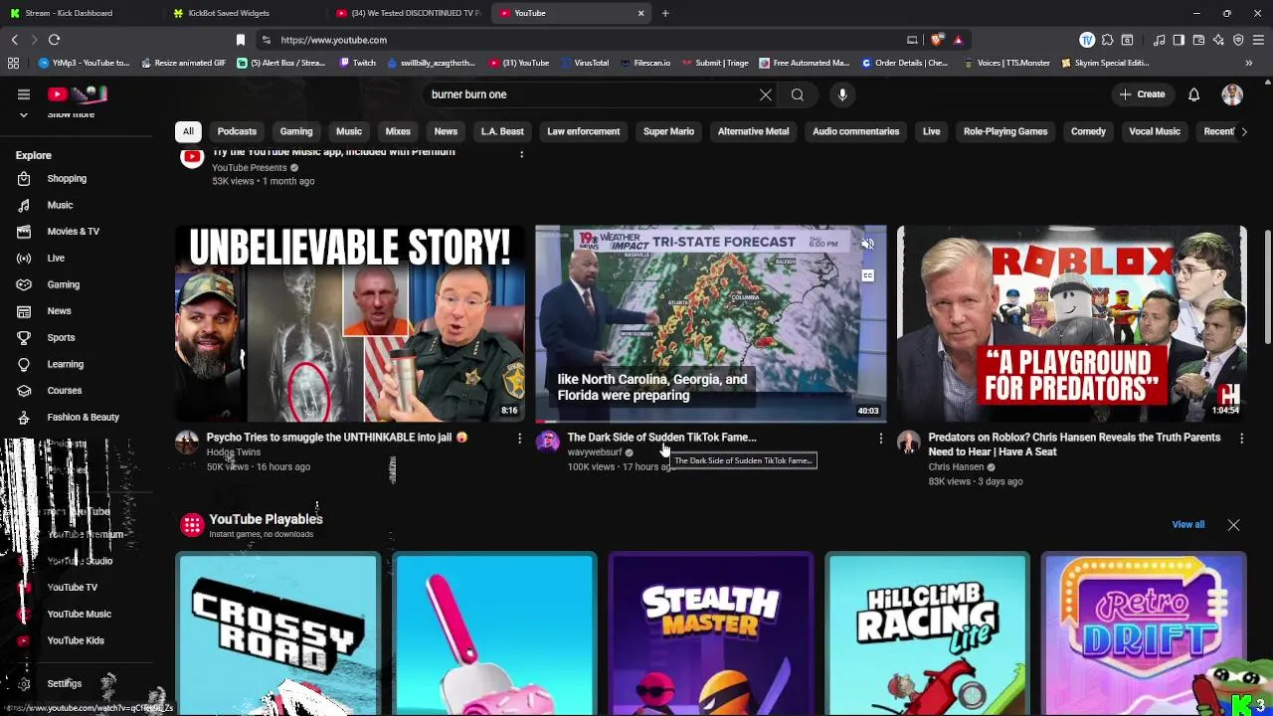Open options for YouTube Presents video
Viewport: 1273px width, 716px height.
521,154
